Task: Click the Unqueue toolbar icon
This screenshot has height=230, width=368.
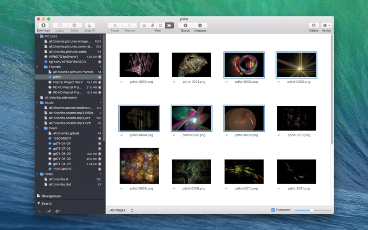Action: [x=200, y=26]
